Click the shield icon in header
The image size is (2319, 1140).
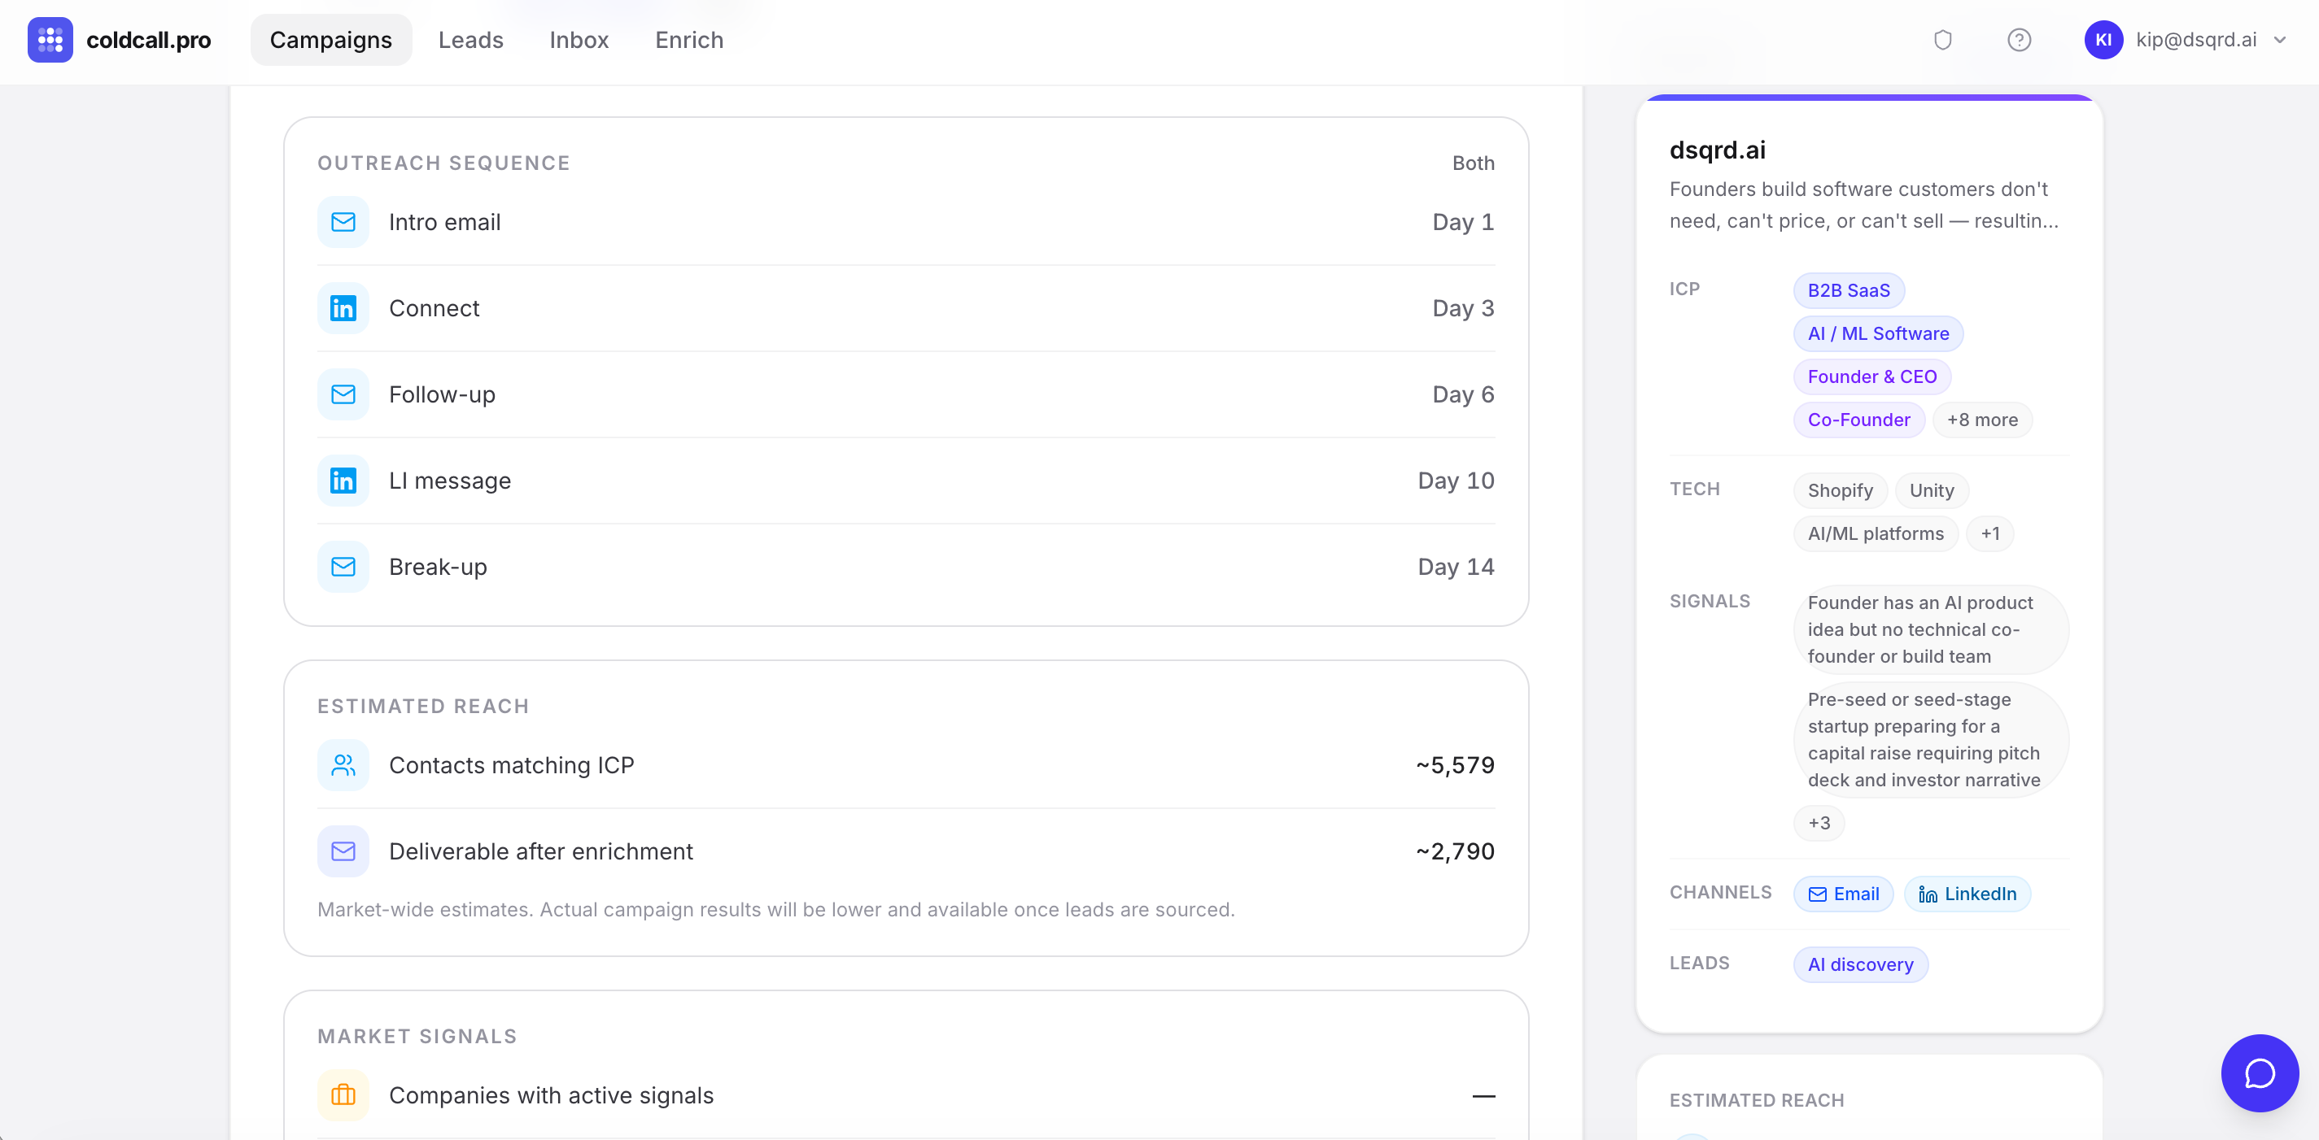point(1941,40)
